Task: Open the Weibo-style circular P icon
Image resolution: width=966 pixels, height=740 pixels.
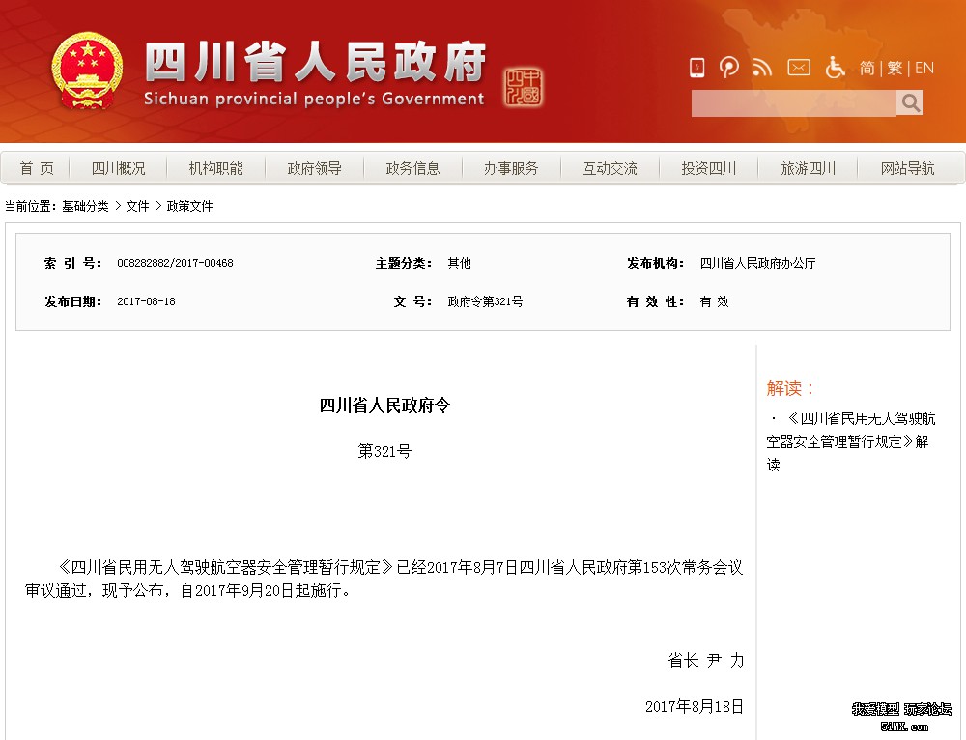Action: coord(729,68)
